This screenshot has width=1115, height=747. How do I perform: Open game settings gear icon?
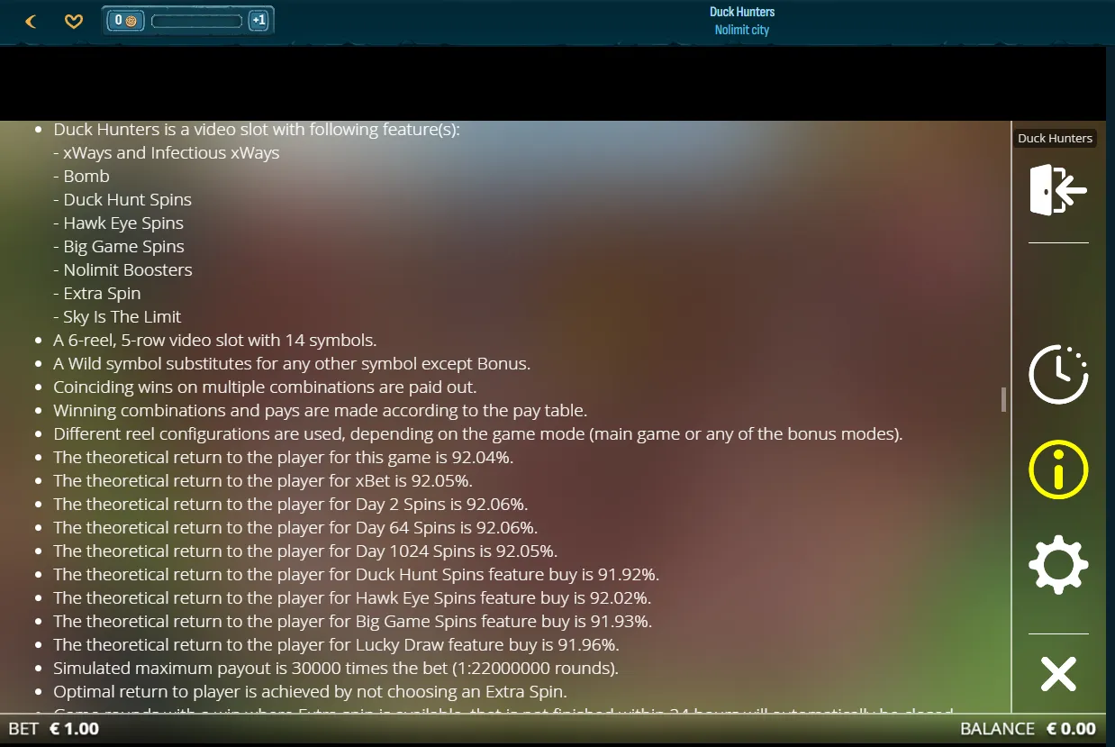(1058, 565)
